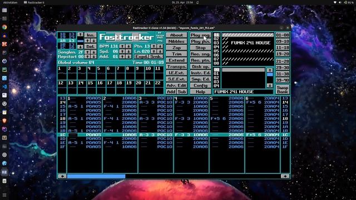Click the song name field FUMIX 241 HOUSE
Image resolution: width=356 pixels, height=200 pixels.
[x=243, y=92]
